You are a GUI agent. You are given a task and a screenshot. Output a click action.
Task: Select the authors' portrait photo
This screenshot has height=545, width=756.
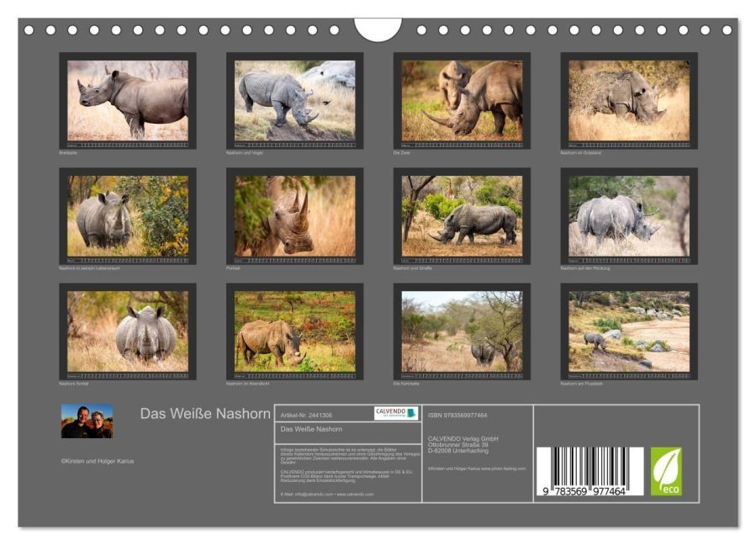click(87, 421)
